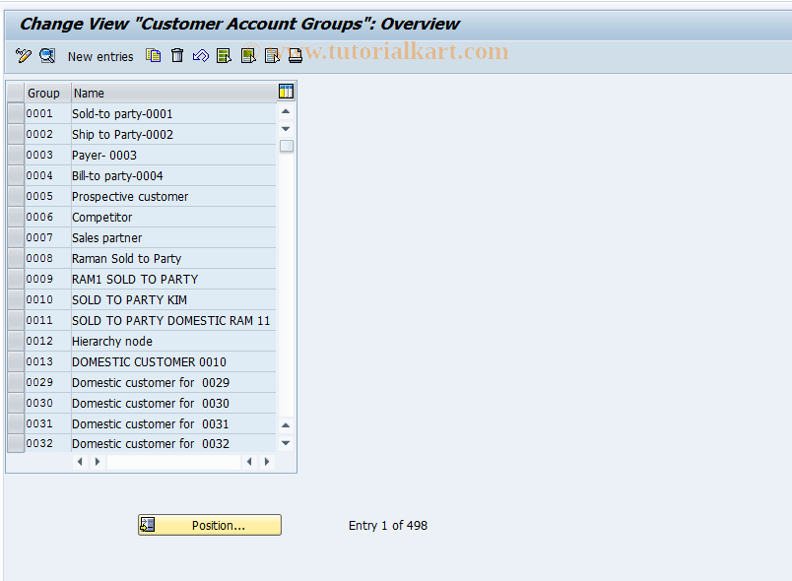Toggle display/change mode pencil icon
792x581 pixels.
point(23,55)
